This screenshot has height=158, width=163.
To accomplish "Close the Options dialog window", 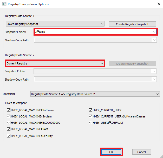I will (x=159, y=4).
